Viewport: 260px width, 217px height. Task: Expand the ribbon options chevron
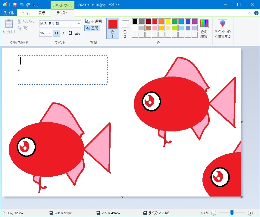click(250, 13)
